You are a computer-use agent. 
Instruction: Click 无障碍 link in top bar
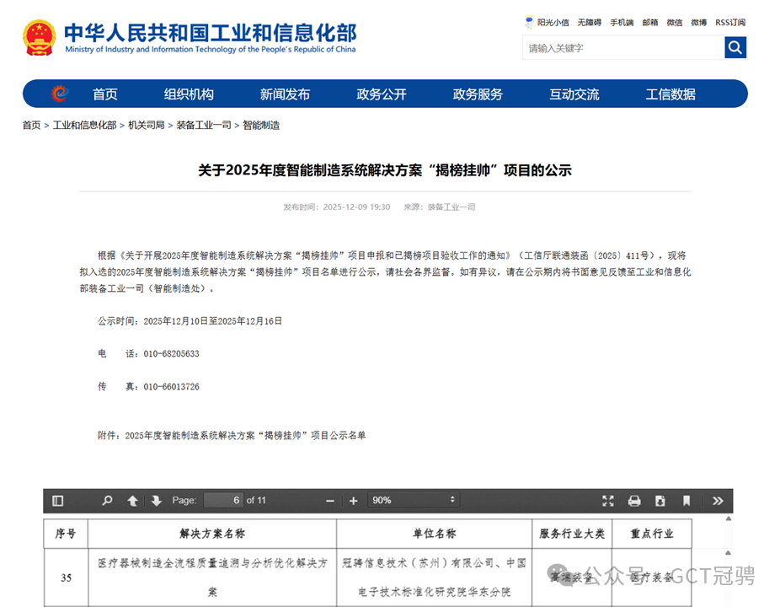[x=590, y=23]
